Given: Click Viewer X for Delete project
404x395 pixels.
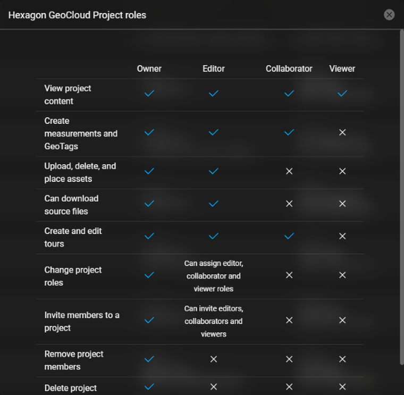Looking at the screenshot, I should click(342, 386).
